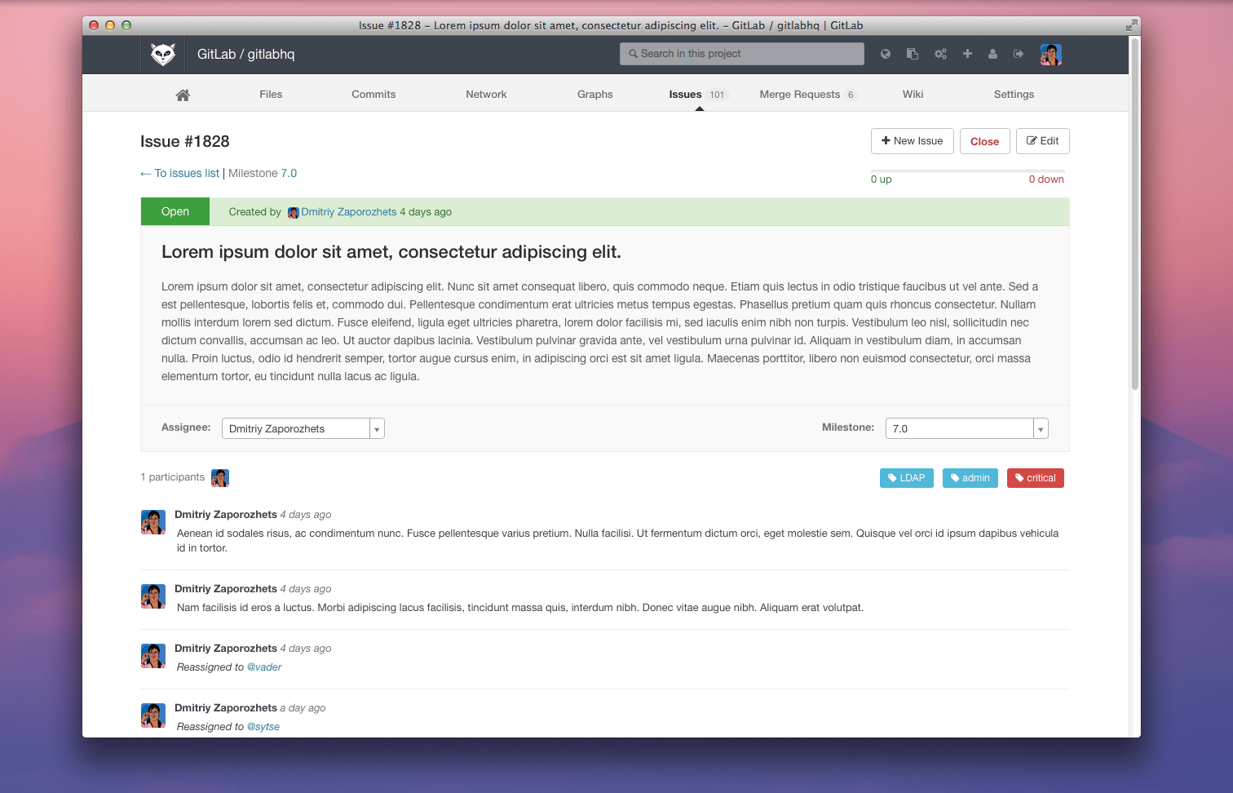Open the globe explore icon in header
The image size is (1233, 793).
click(886, 53)
